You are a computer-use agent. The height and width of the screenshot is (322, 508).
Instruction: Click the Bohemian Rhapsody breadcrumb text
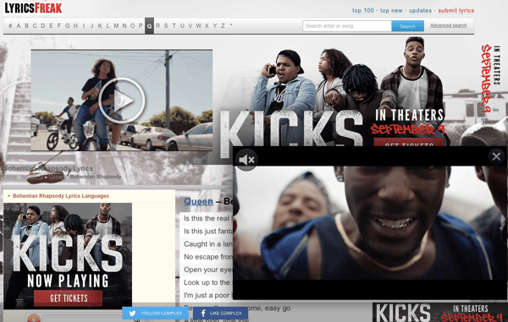[x=96, y=177]
